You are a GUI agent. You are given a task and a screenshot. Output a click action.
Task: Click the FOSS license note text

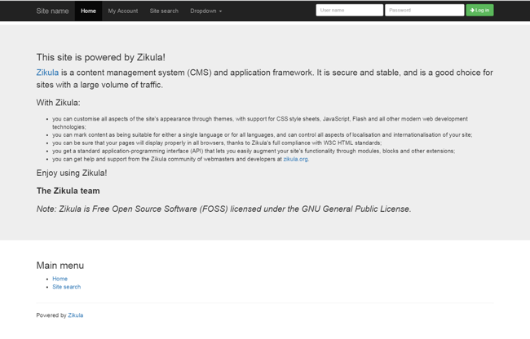[x=223, y=209]
